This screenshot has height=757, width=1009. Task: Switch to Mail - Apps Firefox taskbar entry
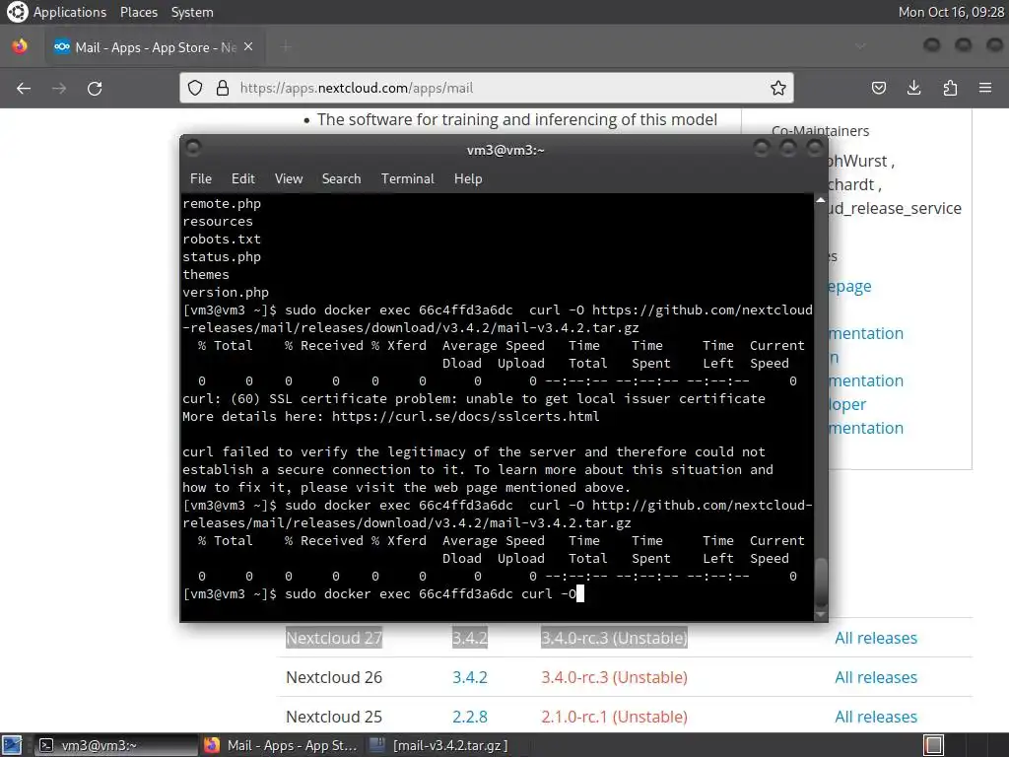coord(281,745)
